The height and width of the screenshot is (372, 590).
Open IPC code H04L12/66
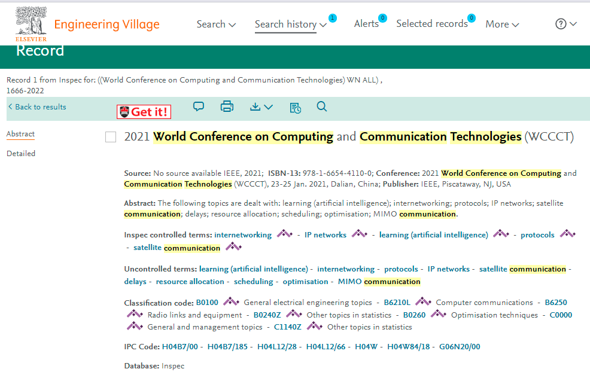click(x=326, y=347)
